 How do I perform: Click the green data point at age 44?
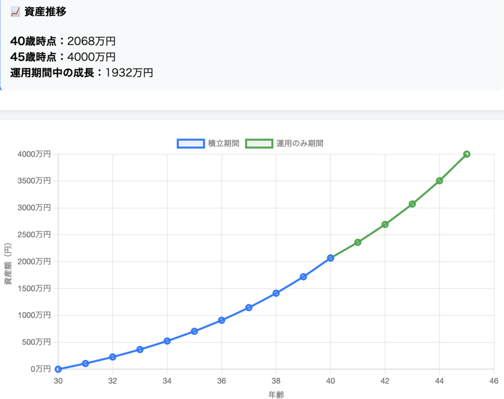pyautogui.click(x=440, y=181)
